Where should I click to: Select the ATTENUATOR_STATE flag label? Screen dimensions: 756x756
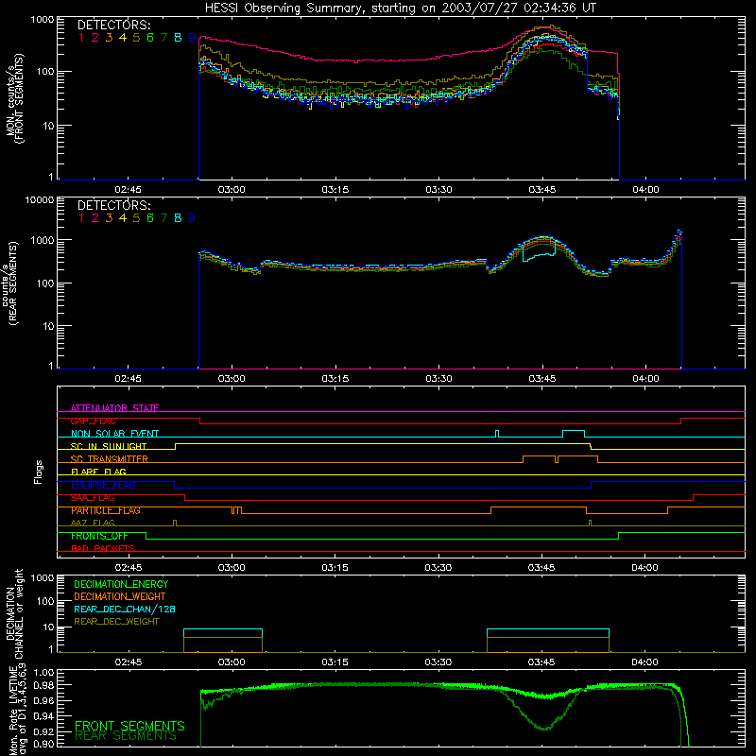click(114, 408)
